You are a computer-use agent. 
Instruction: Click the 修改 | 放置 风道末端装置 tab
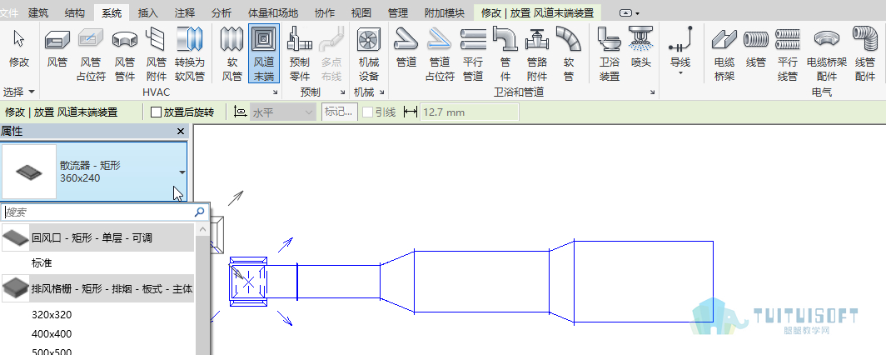pos(537,12)
